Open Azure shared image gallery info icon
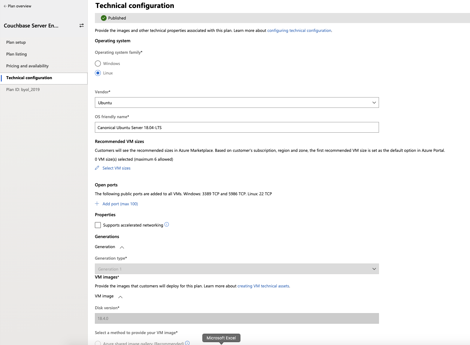 click(x=187, y=343)
